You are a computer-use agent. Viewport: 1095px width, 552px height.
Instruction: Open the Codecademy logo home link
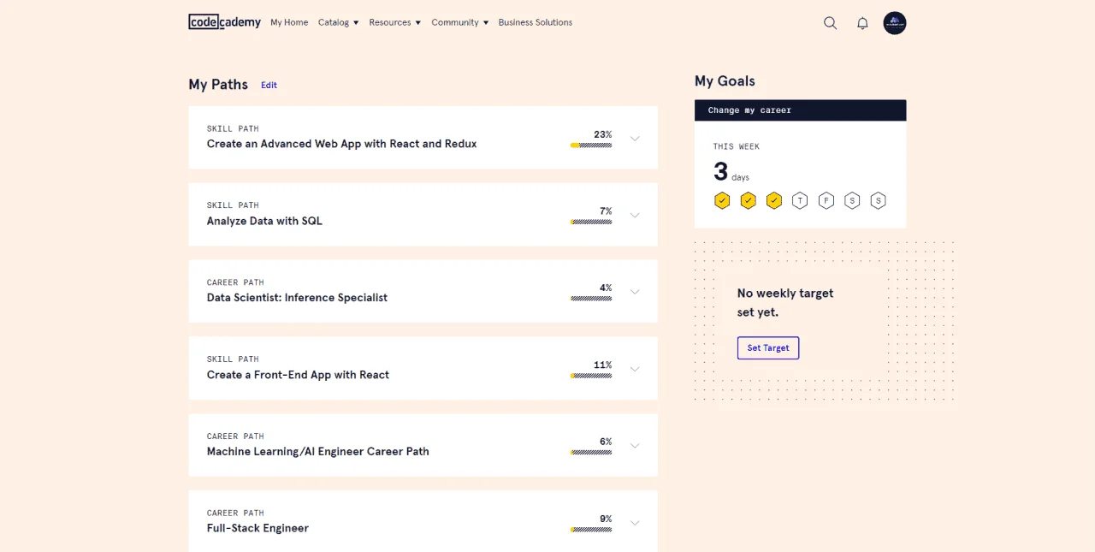pos(224,22)
